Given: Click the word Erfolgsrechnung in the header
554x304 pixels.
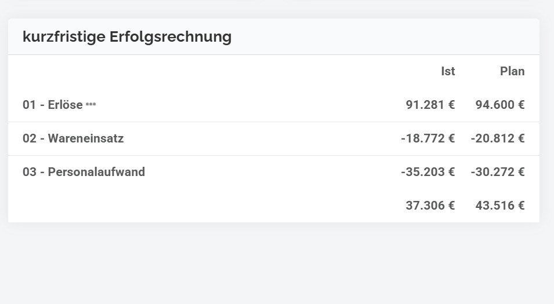Looking at the screenshot, I should tap(171, 38).
